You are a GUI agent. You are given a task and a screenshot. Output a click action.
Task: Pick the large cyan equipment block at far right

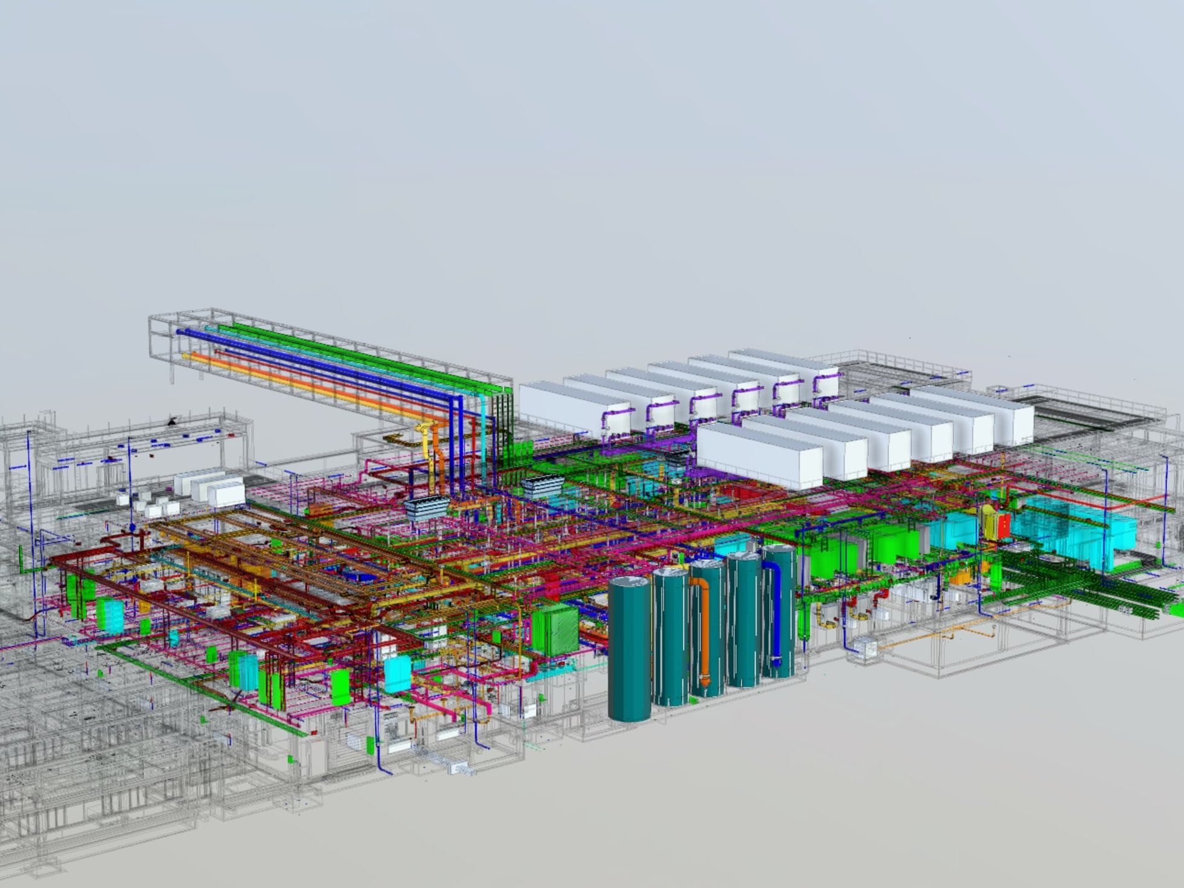[x=1074, y=532]
